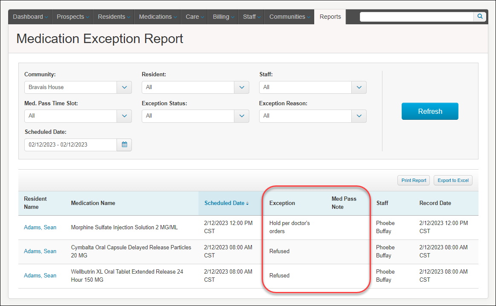Image resolution: width=496 pixels, height=306 pixels.
Task: Click into the top search field
Action: pos(417,17)
